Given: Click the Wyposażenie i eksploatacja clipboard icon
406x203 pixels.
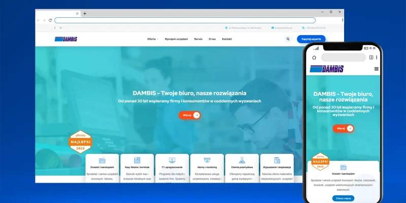Looking at the screenshot, I should [x=277, y=160].
